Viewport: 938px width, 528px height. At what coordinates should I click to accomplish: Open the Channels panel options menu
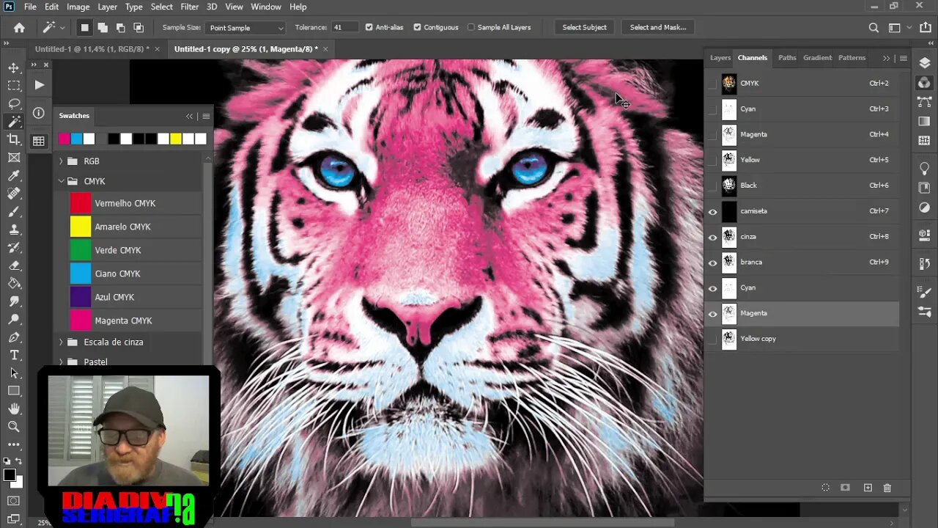(x=904, y=58)
